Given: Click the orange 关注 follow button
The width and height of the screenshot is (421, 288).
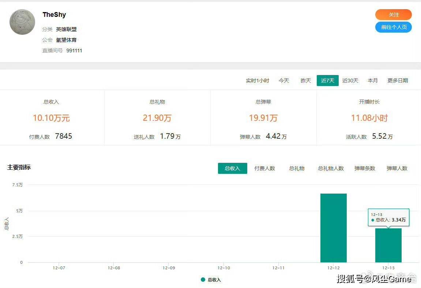Looking at the screenshot, I should pos(393,15).
